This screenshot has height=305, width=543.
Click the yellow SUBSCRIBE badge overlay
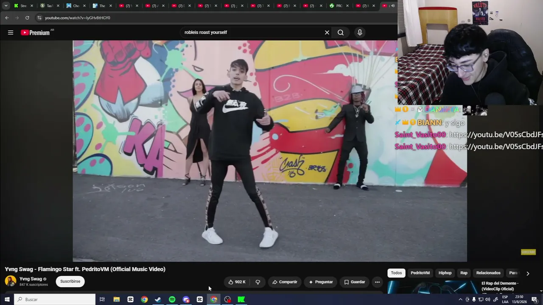(528, 252)
